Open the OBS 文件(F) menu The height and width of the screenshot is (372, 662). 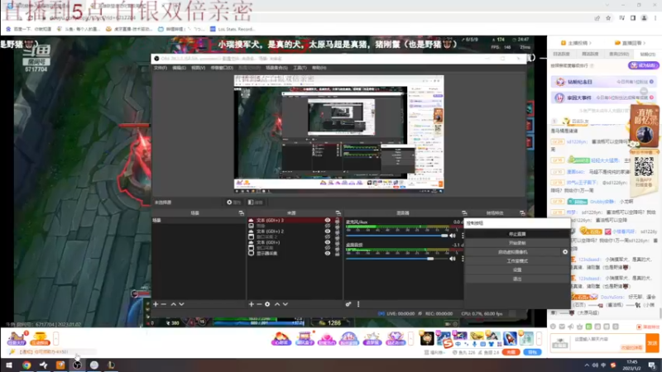(161, 68)
